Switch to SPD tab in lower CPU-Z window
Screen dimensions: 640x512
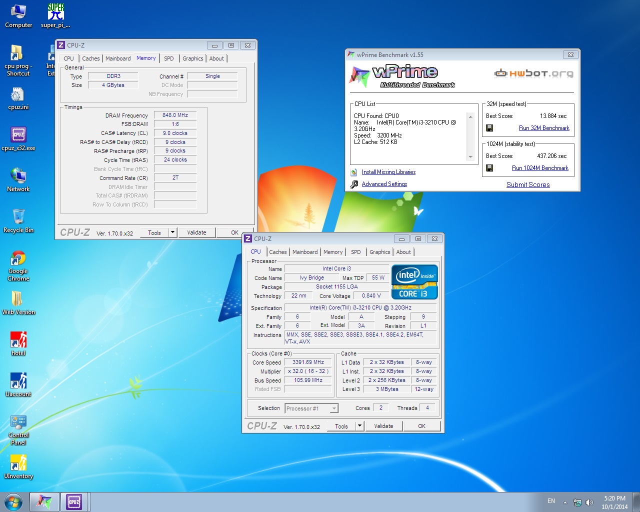click(x=356, y=252)
